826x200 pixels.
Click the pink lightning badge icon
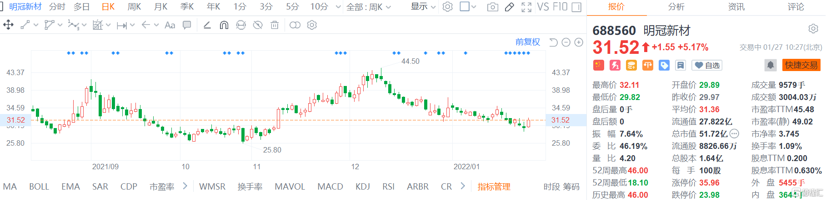tap(615, 65)
